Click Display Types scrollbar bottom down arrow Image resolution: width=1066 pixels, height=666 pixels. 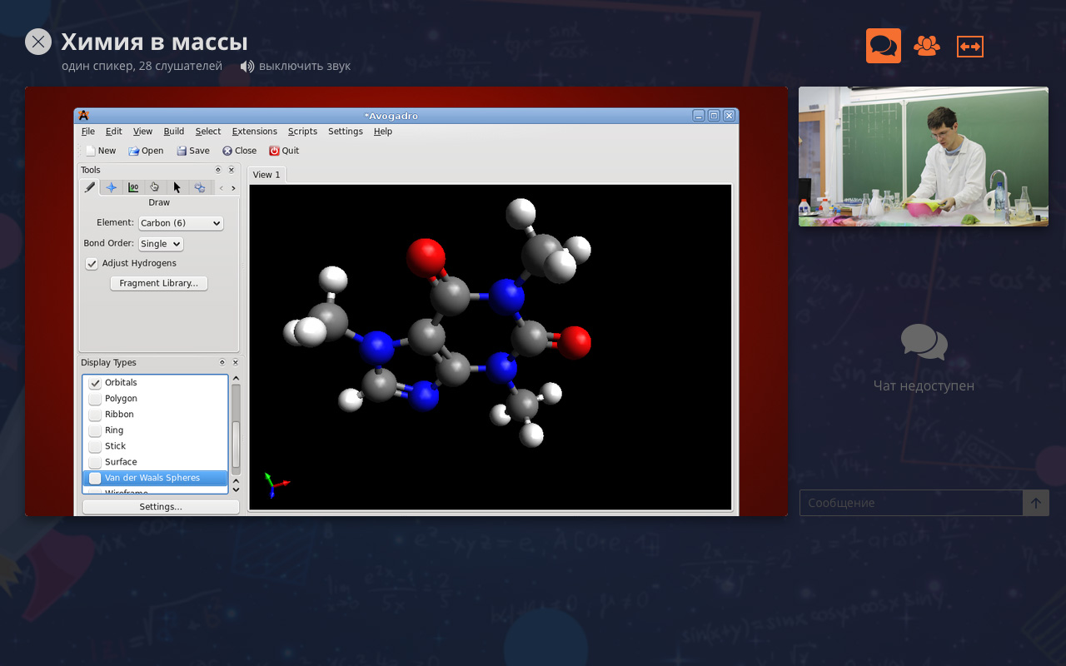pos(236,490)
